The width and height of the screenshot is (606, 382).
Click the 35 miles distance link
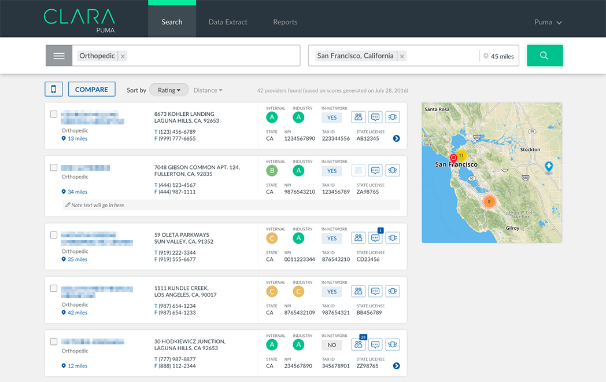[75, 259]
